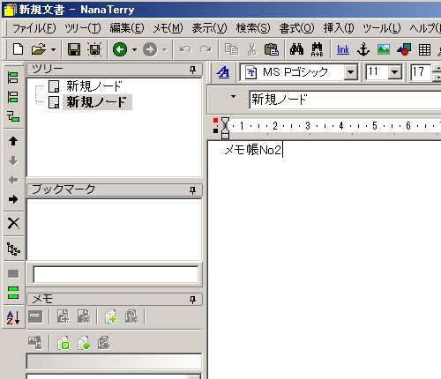Toggle pin on the ブックマーク panel
The image size is (441, 379).
point(192,190)
